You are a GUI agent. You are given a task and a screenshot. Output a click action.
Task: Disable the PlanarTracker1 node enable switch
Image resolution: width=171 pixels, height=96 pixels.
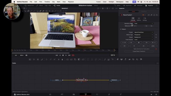pyautogui.click(x=121, y=15)
